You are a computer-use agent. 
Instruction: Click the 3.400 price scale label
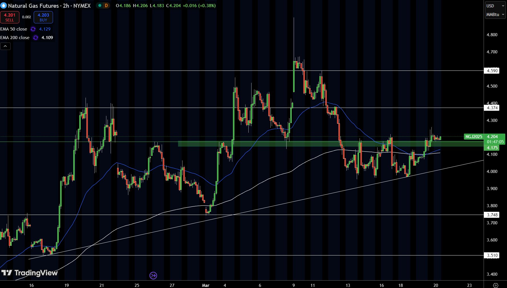coord(492,274)
